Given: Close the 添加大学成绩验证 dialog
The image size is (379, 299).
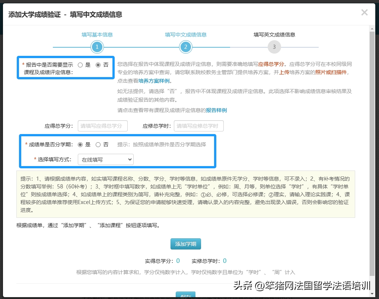Looking at the screenshot, I should click(364, 13).
